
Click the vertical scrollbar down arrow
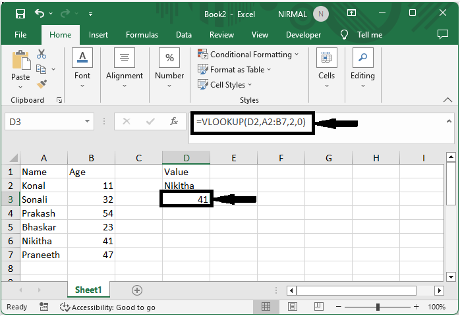[x=451, y=276]
